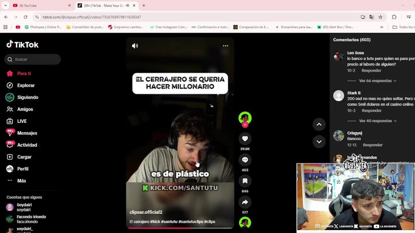The image size is (415, 233).
Task: Close the TikTok browser tab
Action: pos(134,6)
